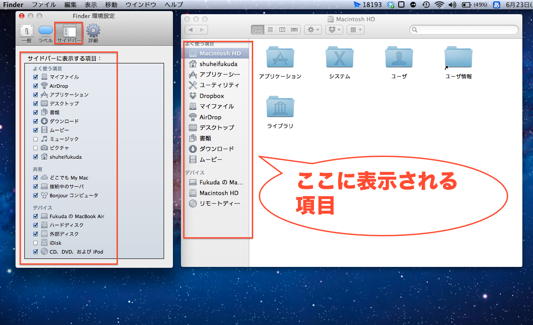Uncheck the マイファイル checkbox
This screenshot has height=325, width=533.
(x=35, y=77)
